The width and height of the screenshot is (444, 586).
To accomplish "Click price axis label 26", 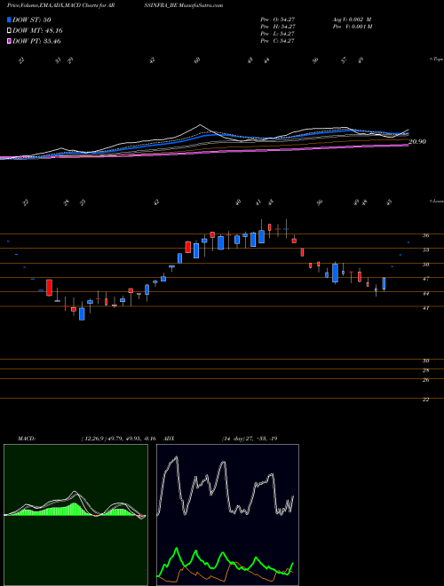I will (425, 380).
